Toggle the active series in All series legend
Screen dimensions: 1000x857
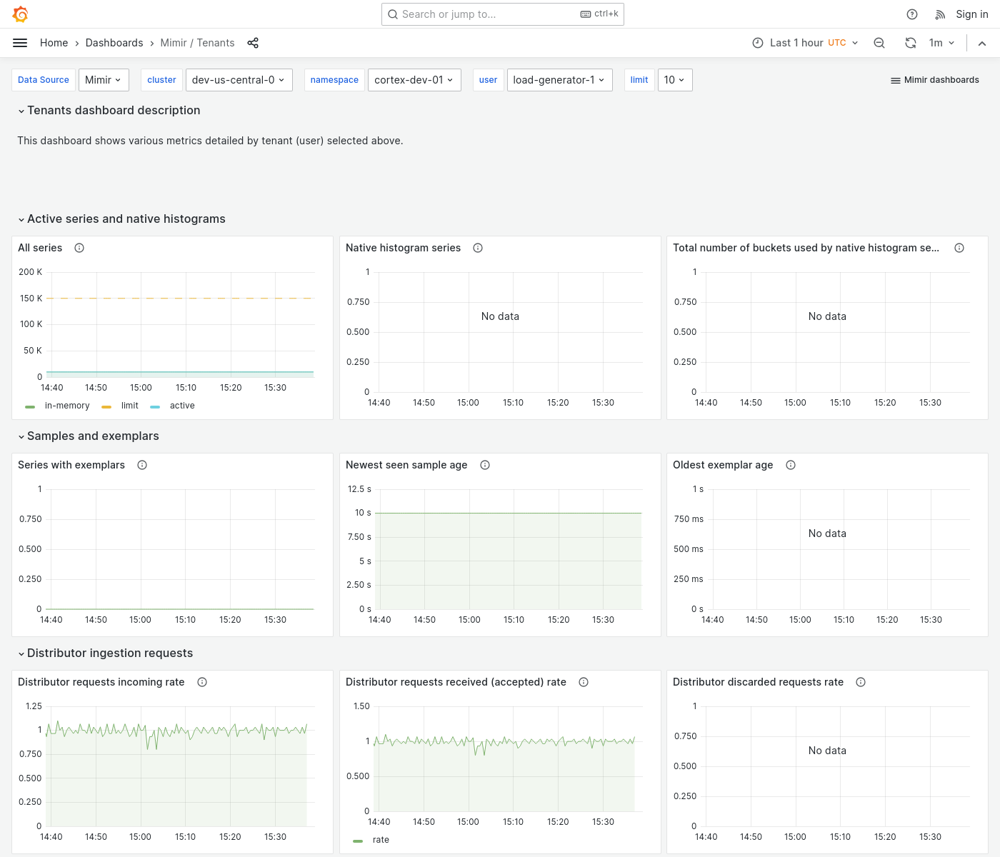[x=182, y=406]
